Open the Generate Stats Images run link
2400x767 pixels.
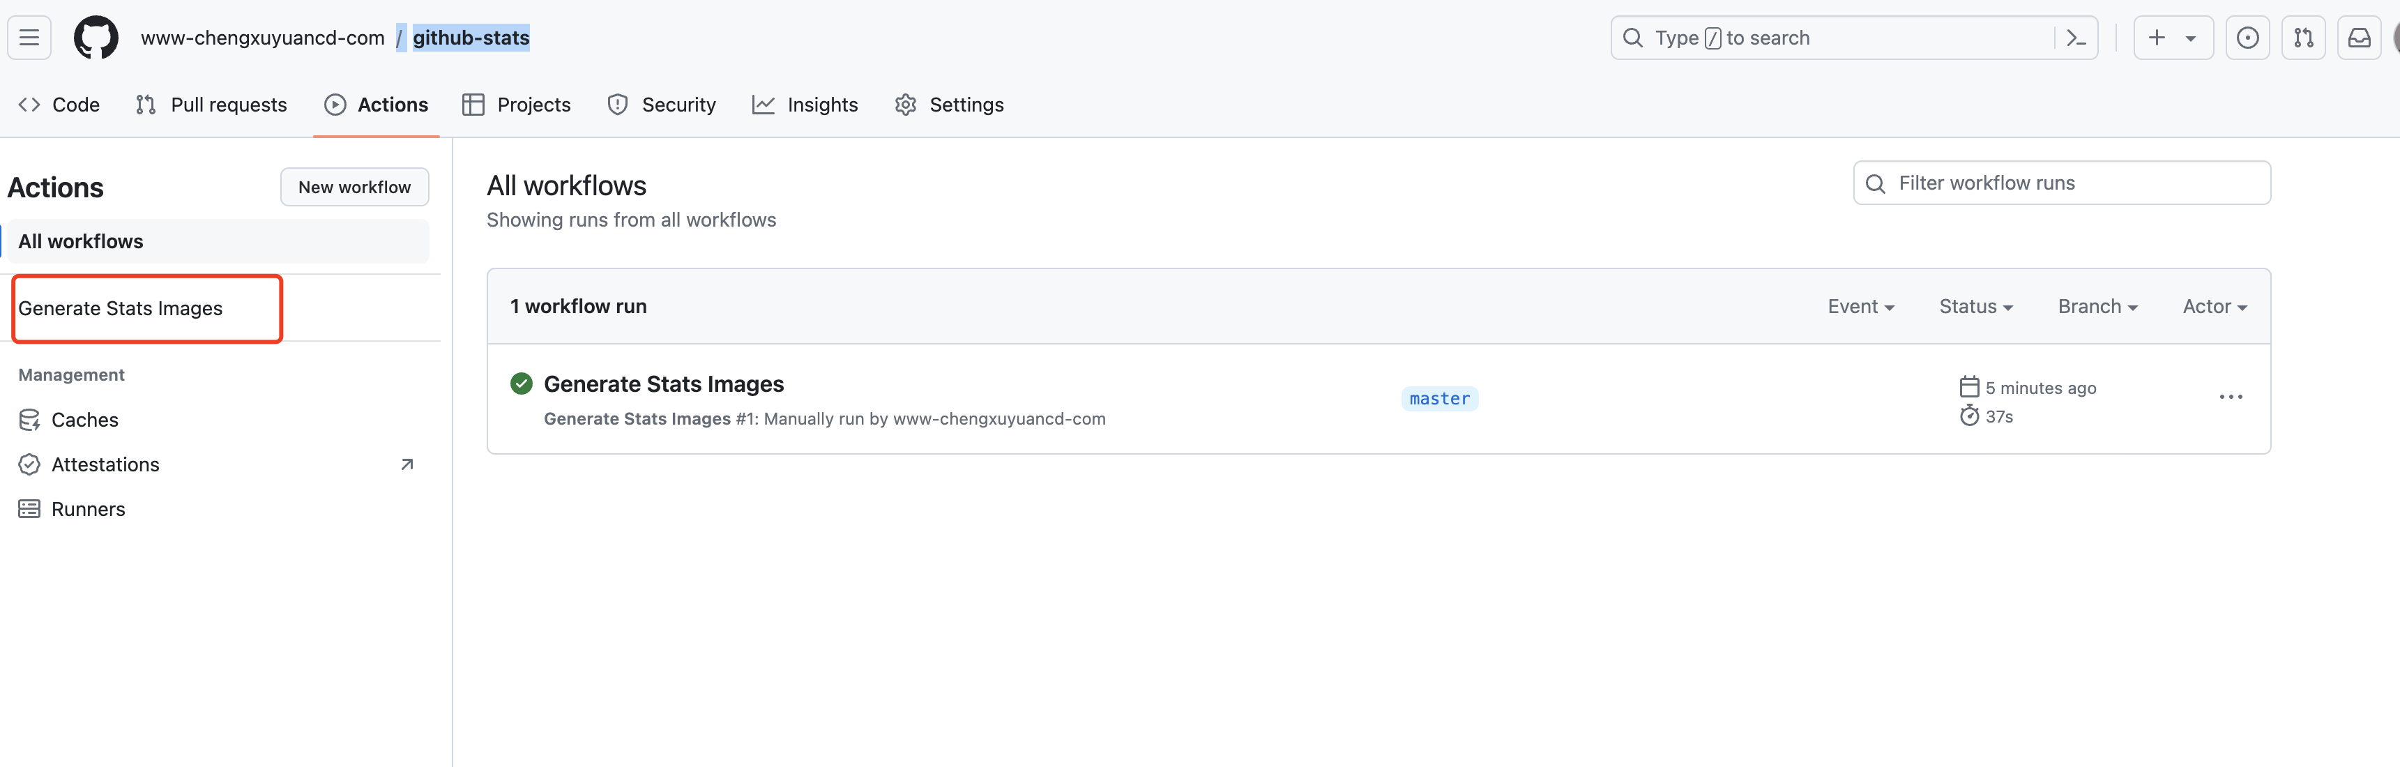(x=663, y=384)
